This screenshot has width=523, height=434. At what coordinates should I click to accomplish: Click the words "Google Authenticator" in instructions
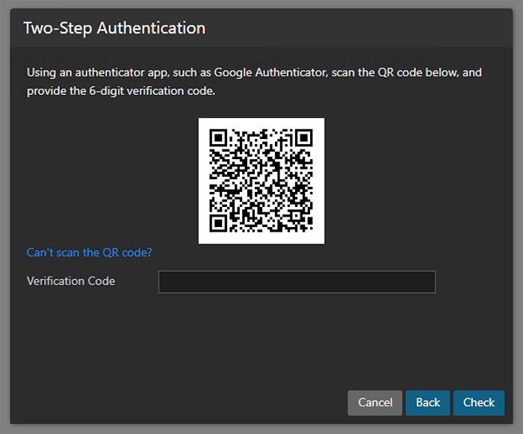(271, 73)
